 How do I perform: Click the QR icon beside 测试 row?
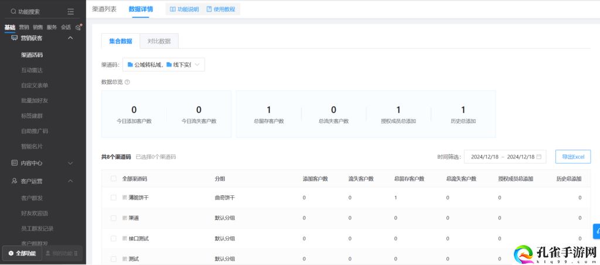[124, 259]
